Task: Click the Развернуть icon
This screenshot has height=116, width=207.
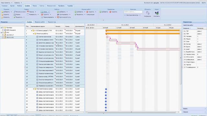Action: [x=28, y=15]
